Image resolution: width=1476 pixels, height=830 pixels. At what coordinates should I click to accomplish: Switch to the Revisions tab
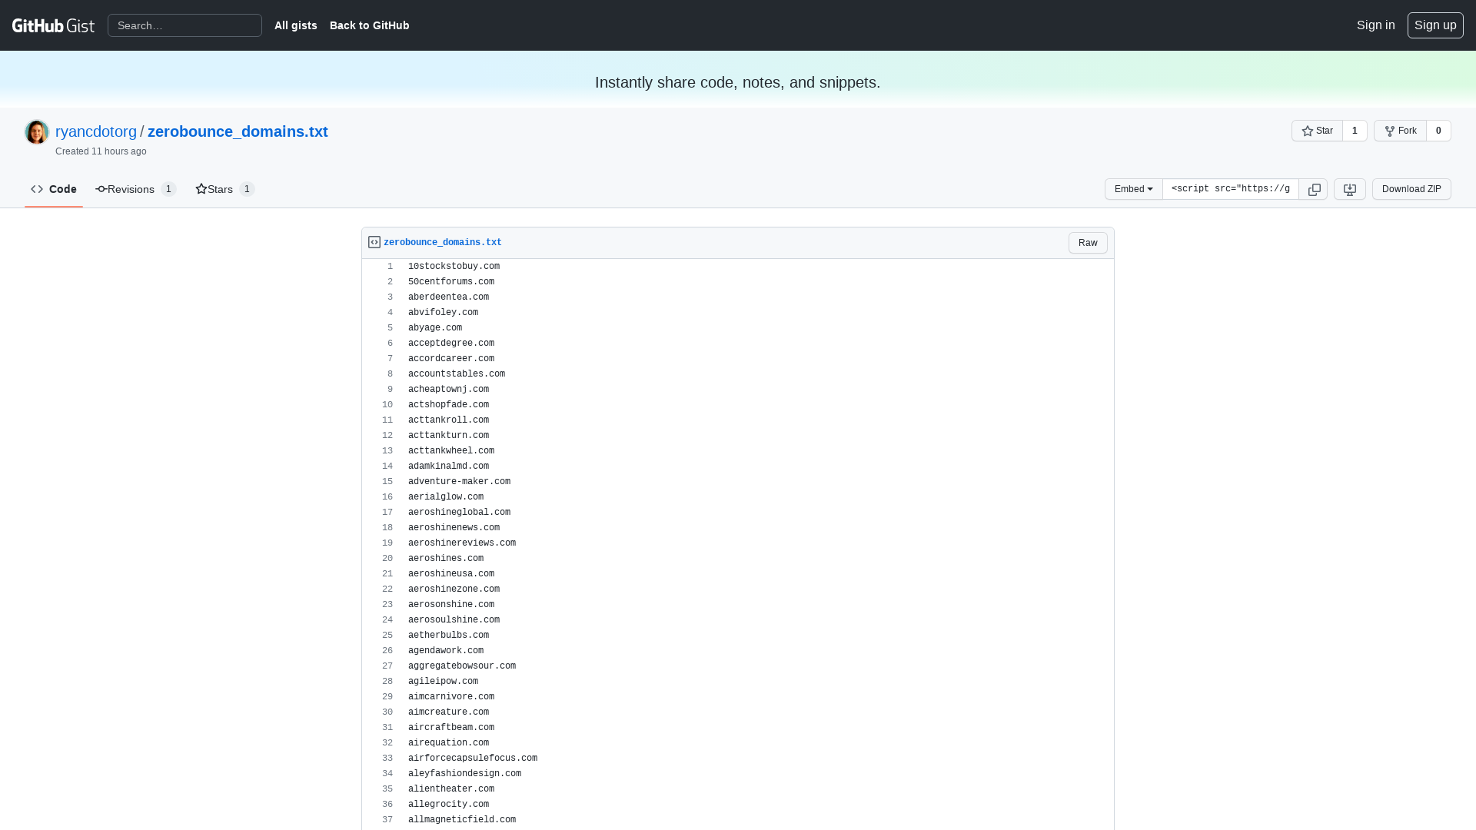click(131, 189)
